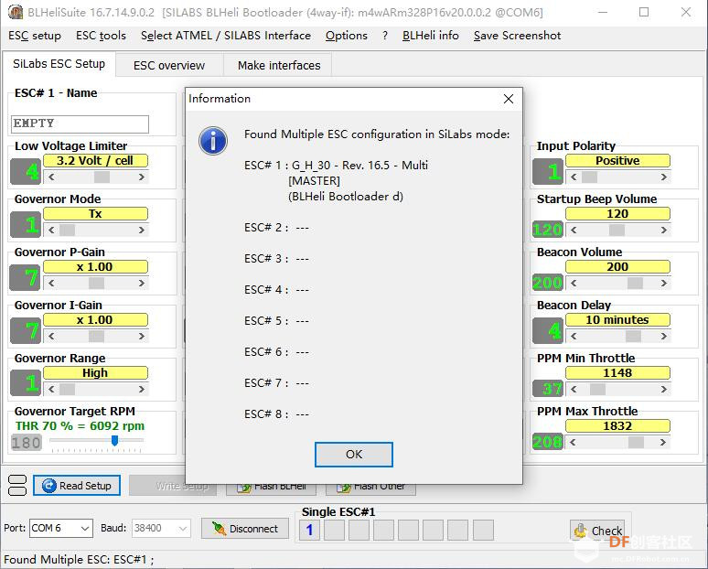Click the yellow 1148 PPM Min Throttle value
The width and height of the screenshot is (708, 569).
(617, 373)
